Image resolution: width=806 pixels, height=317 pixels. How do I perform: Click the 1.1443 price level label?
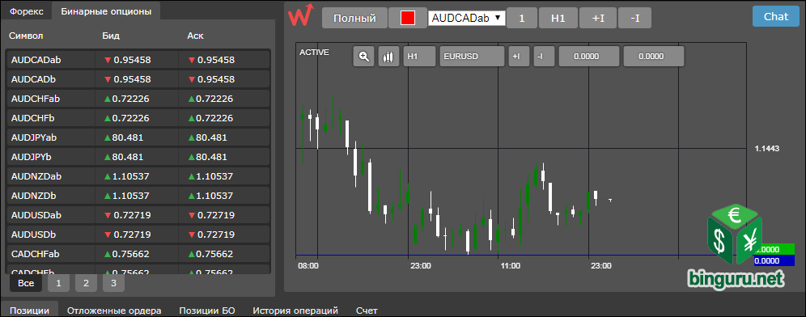[x=767, y=149]
